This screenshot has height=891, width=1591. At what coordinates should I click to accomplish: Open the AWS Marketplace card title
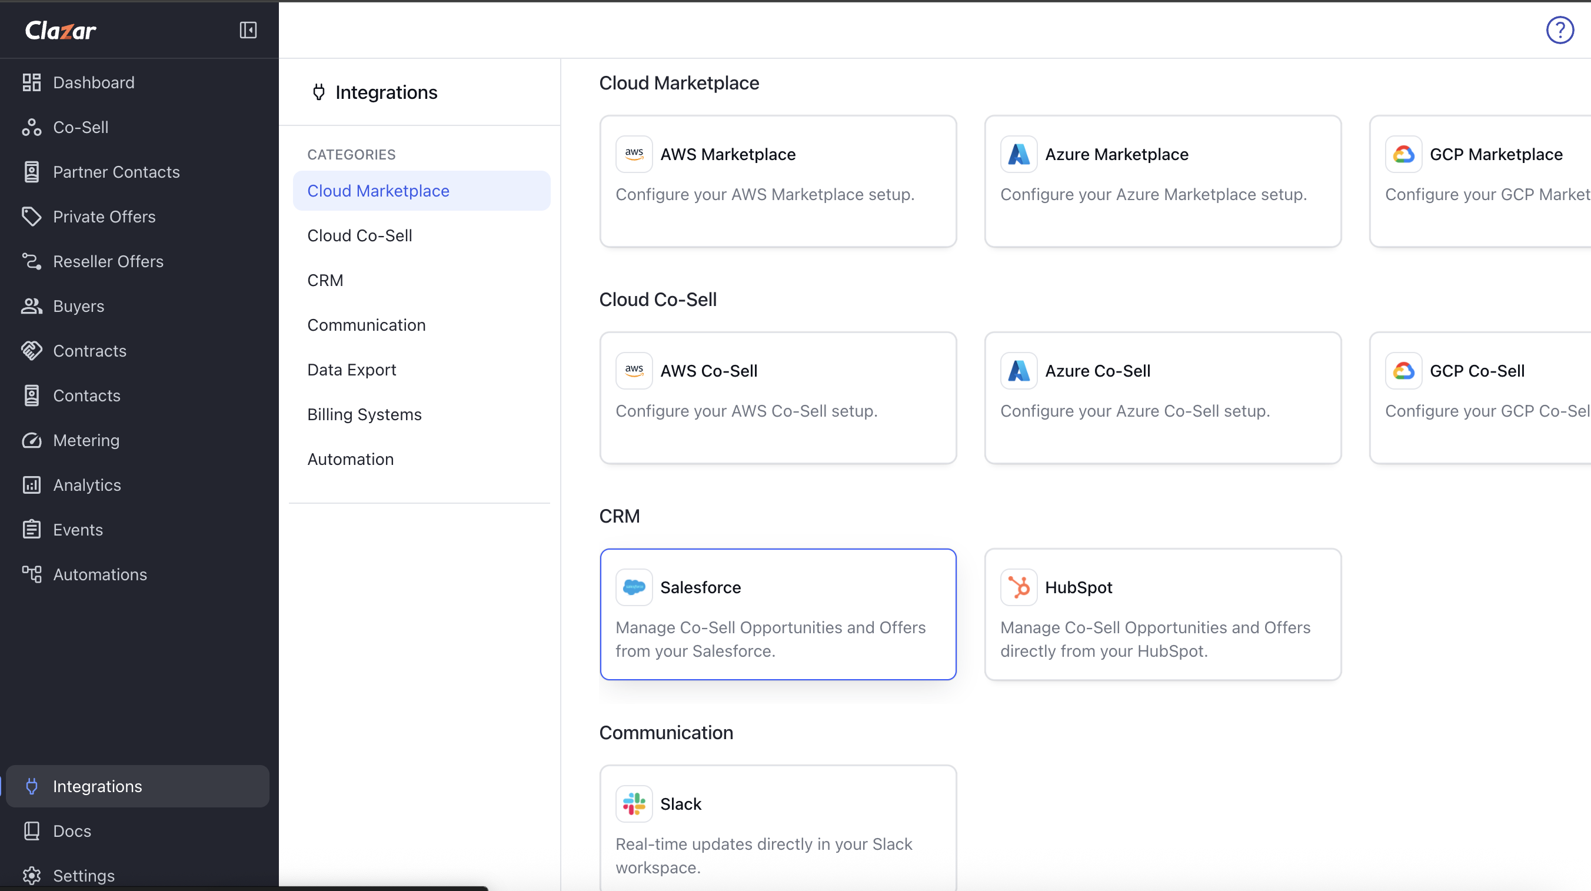click(728, 154)
